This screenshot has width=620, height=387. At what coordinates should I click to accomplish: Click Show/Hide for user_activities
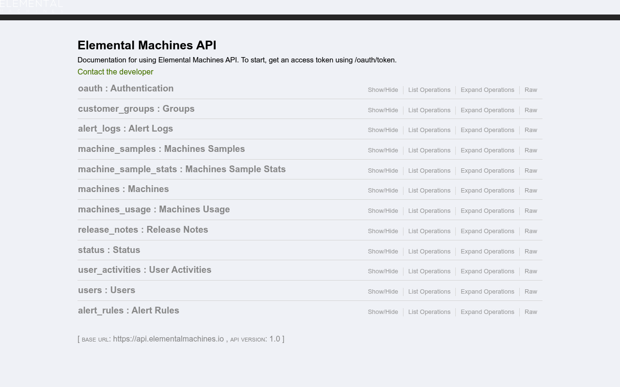pos(383,271)
